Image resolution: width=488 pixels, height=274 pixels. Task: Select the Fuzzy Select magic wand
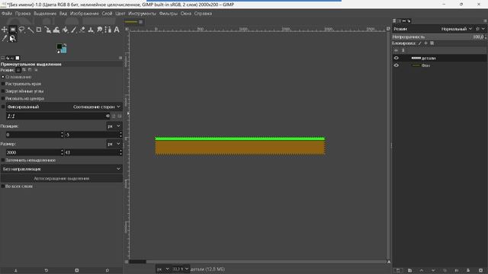pyautogui.click(x=30, y=30)
